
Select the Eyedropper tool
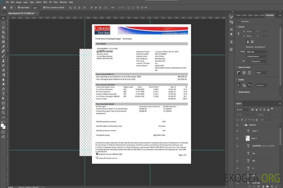(x=3, y=46)
